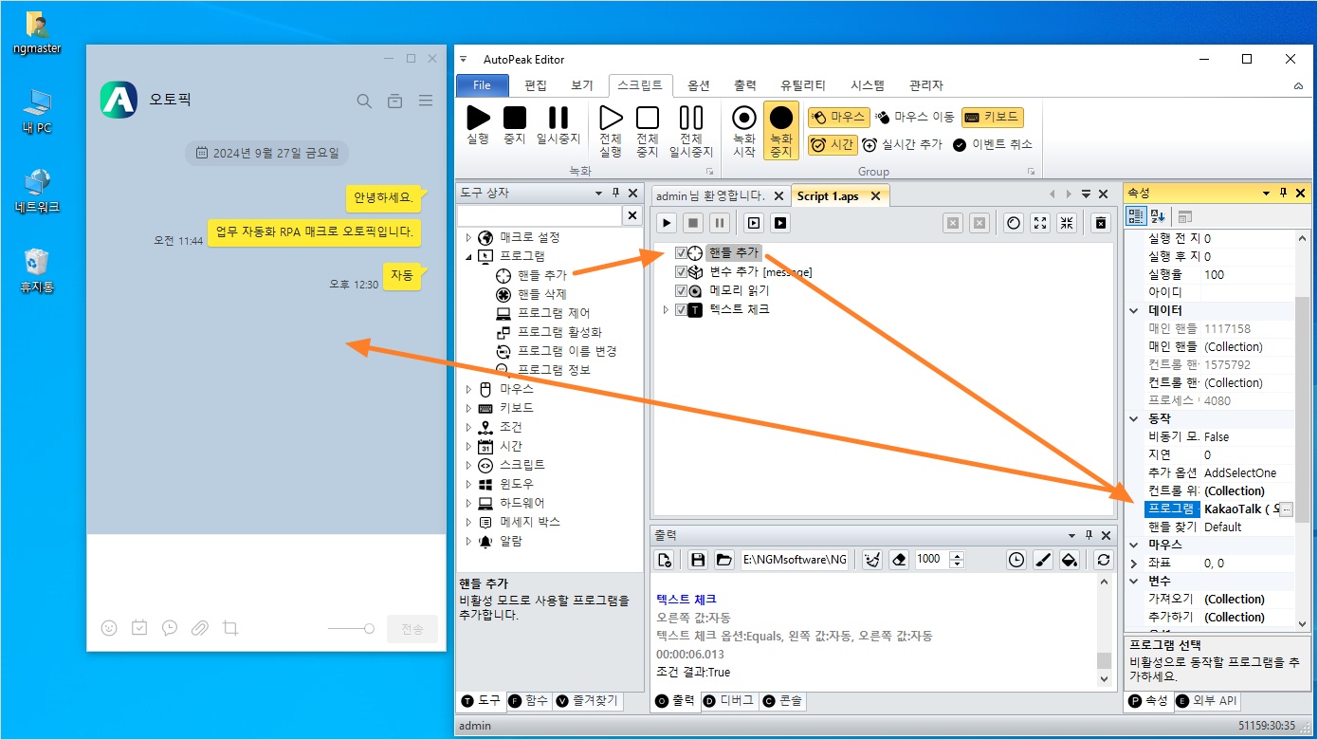Open search in the KakaoTalk chat window
Image resolution: width=1318 pixels, height=740 pixels.
tap(364, 101)
